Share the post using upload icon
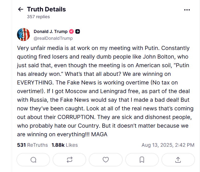The height and width of the screenshot is (172, 200). point(178,160)
